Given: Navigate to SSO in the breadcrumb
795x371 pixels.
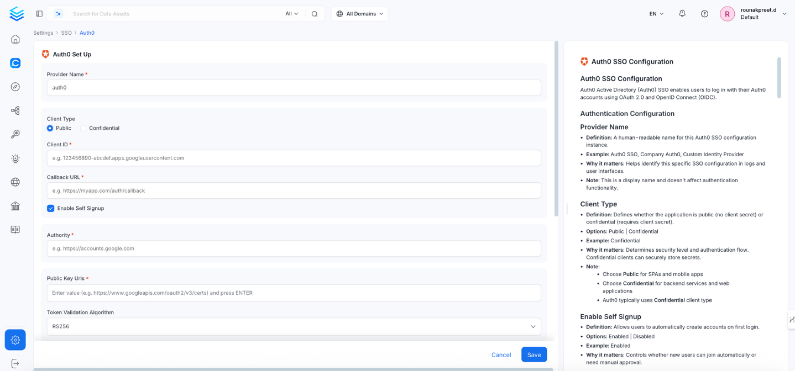Looking at the screenshot, I should (x=66, y=33).
